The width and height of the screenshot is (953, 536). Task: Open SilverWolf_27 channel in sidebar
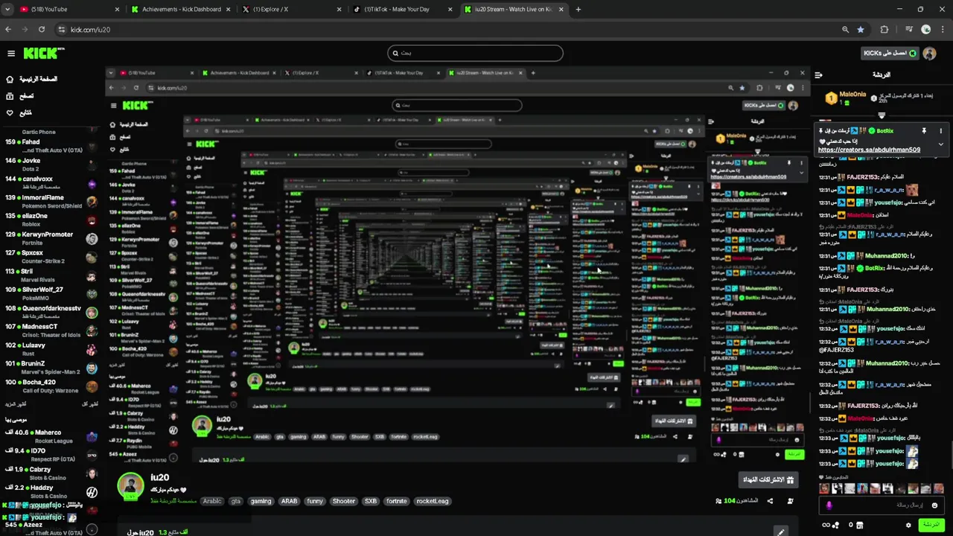(x=51, y=294)
